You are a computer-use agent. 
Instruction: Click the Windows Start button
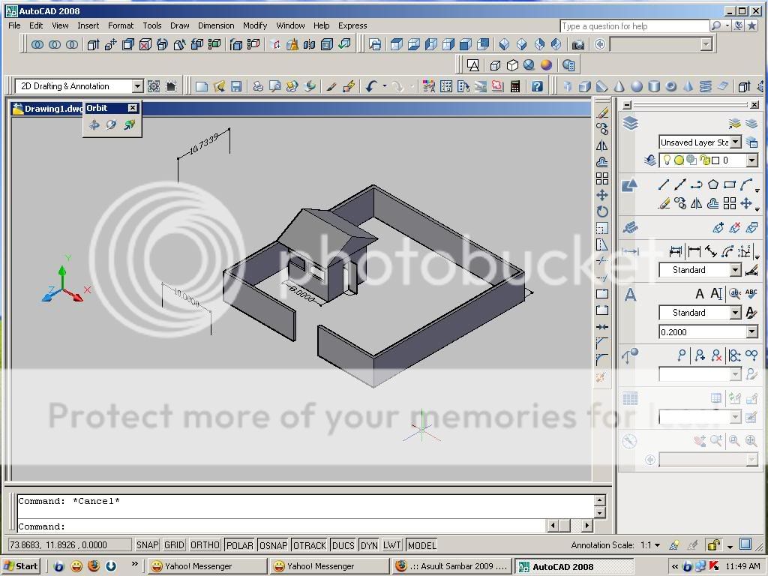[x=21, y=566]
